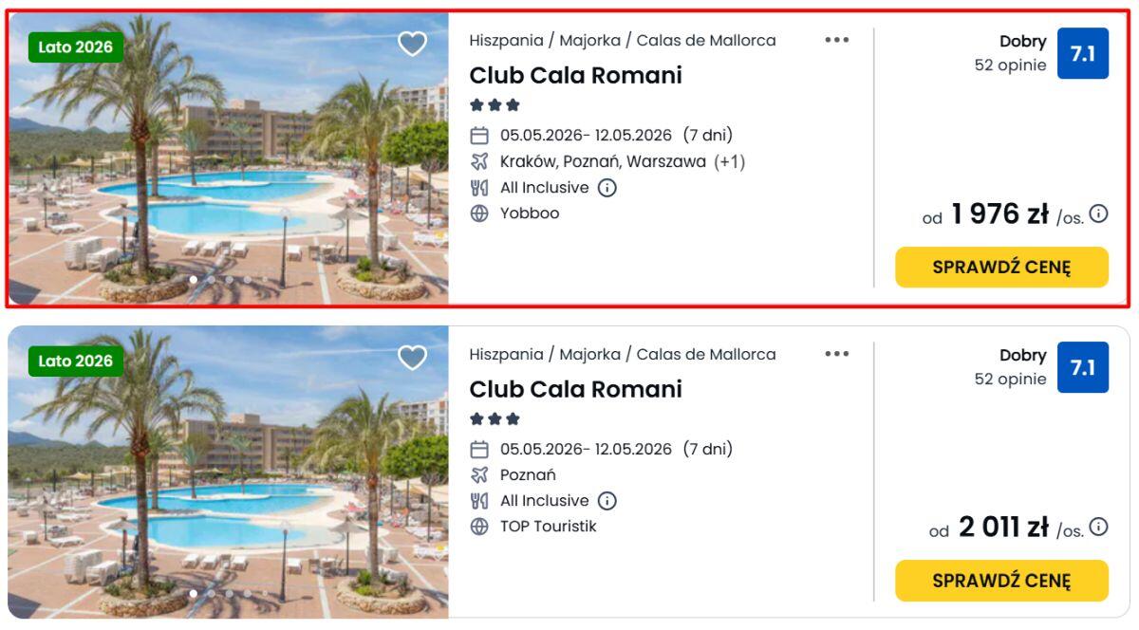Click the calendar icon in first offer

click(479, 136)
